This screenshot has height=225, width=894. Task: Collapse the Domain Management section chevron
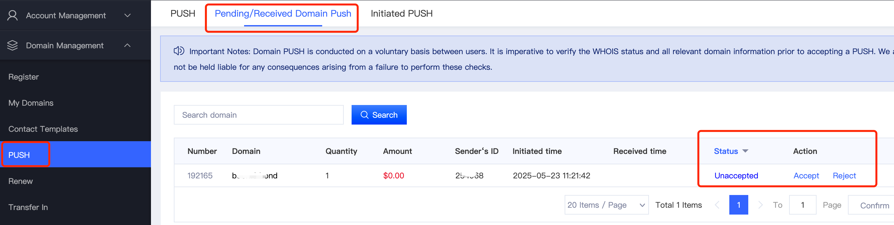pyautogui.click(x=127, y=45)
